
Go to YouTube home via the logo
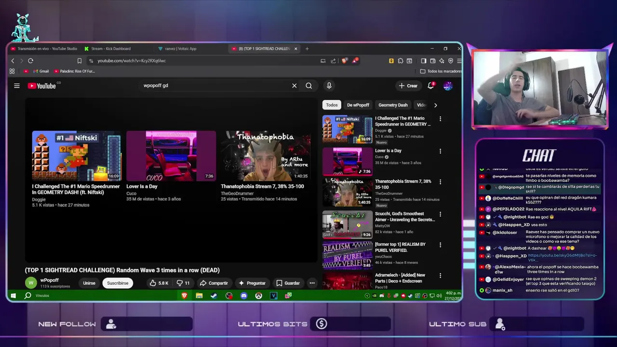42,86
